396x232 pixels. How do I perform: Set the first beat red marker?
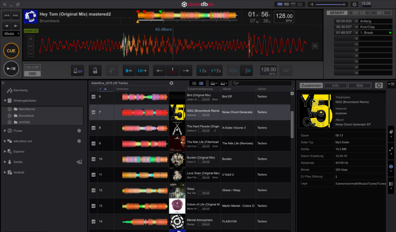point(172,71)
